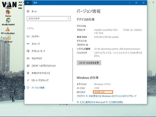156x117 pixels.
Task: Click the 設定の検索 search field
Action: (49, 19)
